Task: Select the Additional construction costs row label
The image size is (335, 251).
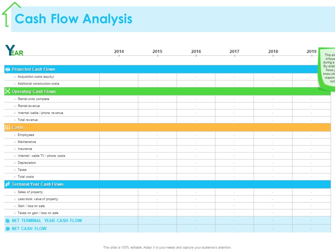Action: click(x=38, y=84)
